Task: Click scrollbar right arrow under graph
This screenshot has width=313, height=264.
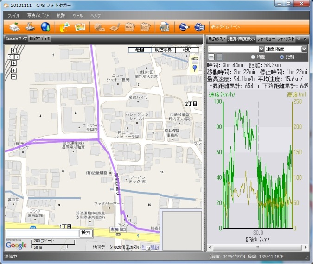Action: tap(306, 247)
